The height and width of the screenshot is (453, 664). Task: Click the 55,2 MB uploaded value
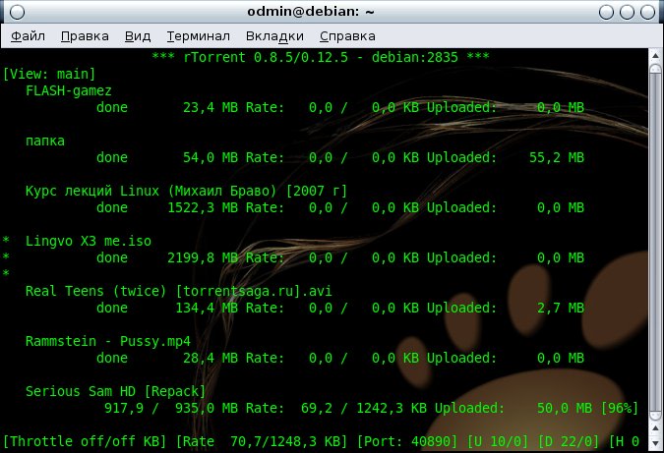tap(557, 157)
